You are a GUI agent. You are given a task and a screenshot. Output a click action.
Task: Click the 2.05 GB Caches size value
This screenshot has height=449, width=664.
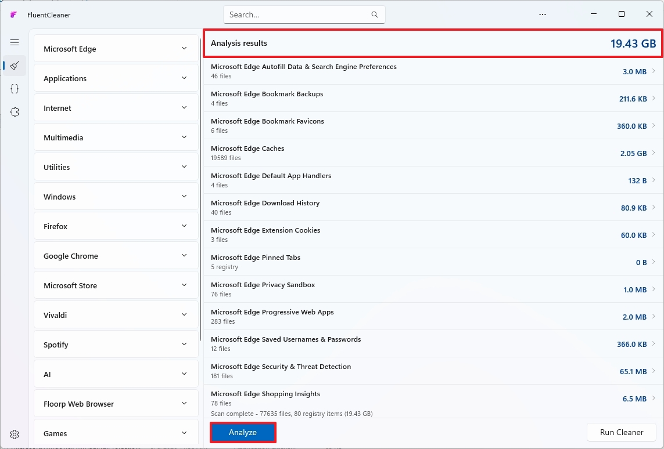pos(633,153)
